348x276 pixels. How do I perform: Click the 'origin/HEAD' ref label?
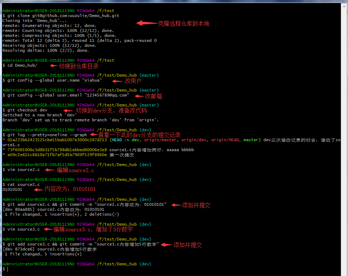[225, 140]
